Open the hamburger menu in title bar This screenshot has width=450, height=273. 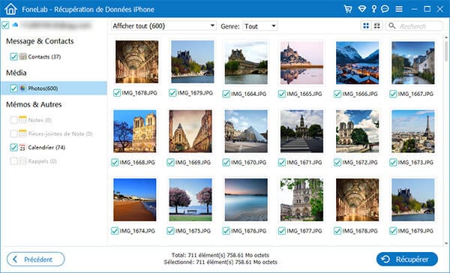(399, 9)
